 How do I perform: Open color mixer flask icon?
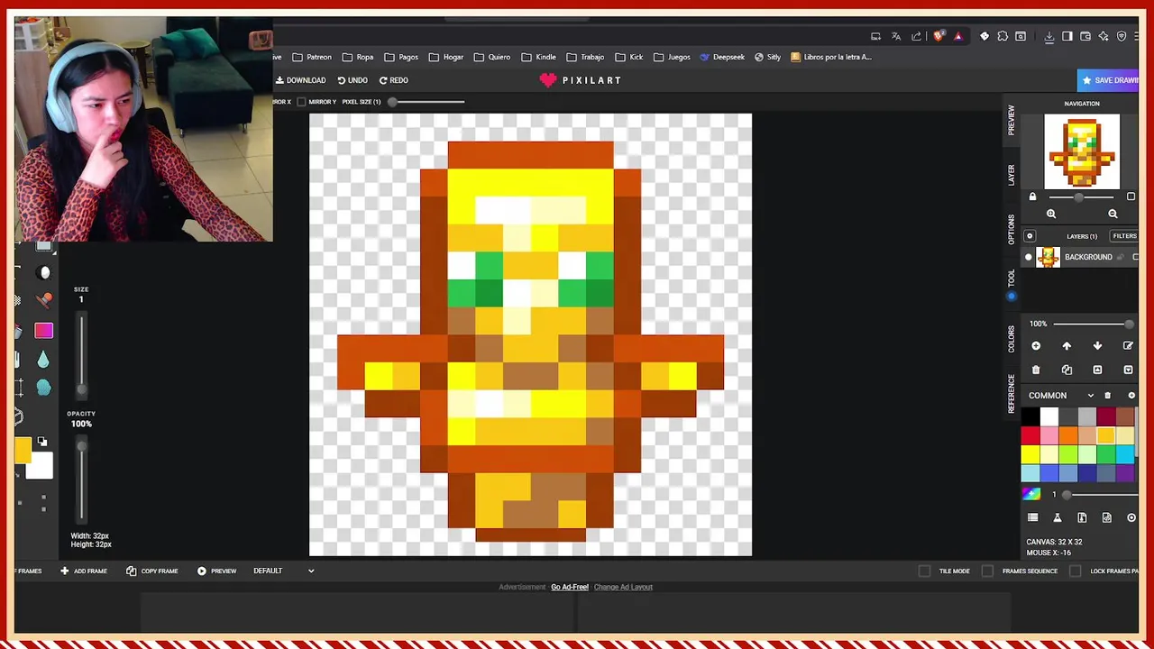(1058, 517)
